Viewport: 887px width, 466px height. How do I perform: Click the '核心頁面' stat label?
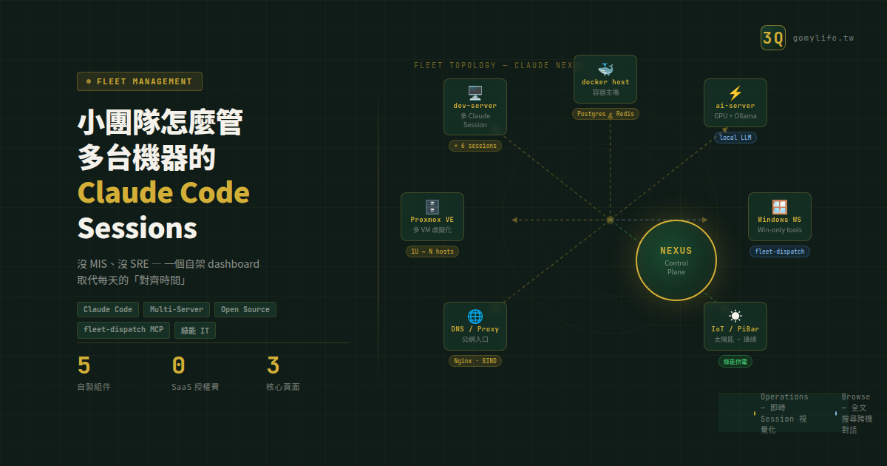(x=283, y=387)
